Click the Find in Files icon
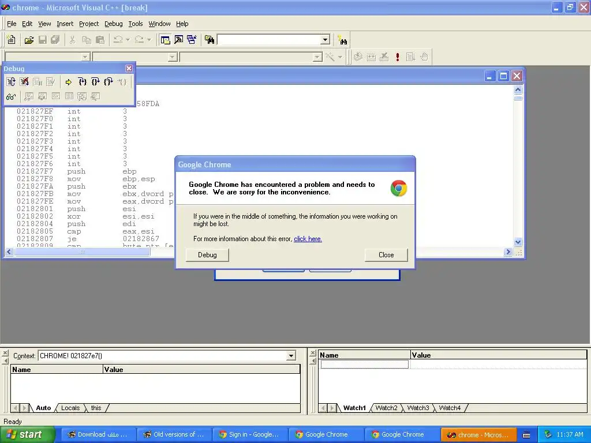This screenshot has height=443, width=591. click(210, 40)
